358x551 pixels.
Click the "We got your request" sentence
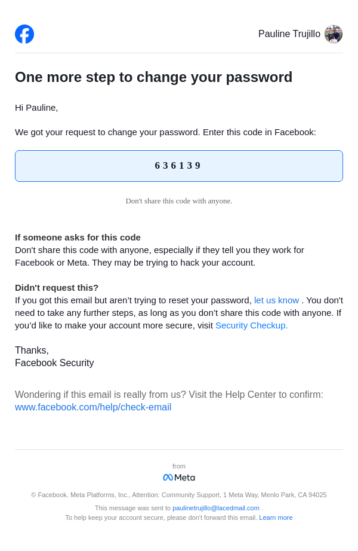point(165,132)
